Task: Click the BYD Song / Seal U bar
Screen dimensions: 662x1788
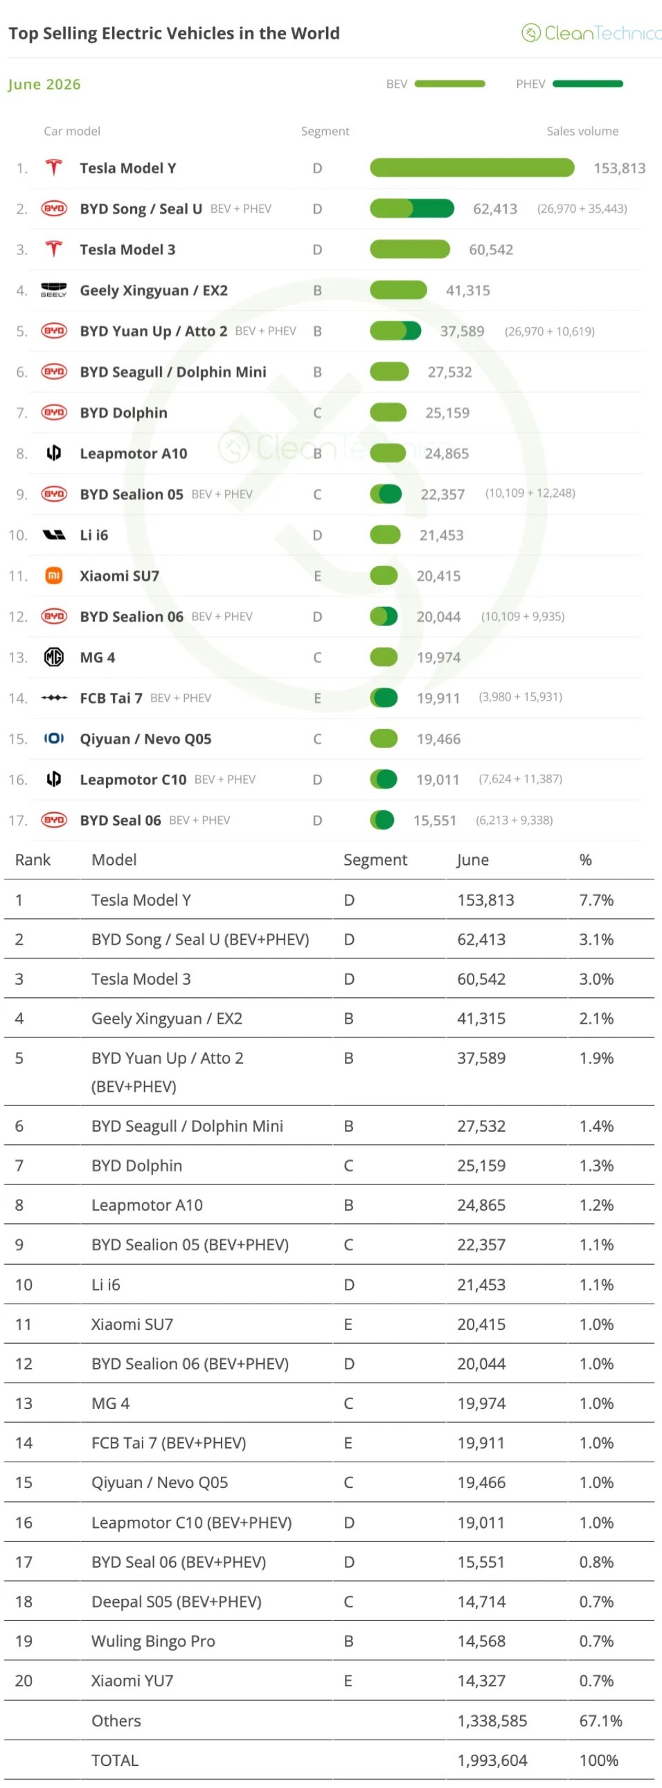Action: point(412,208)
